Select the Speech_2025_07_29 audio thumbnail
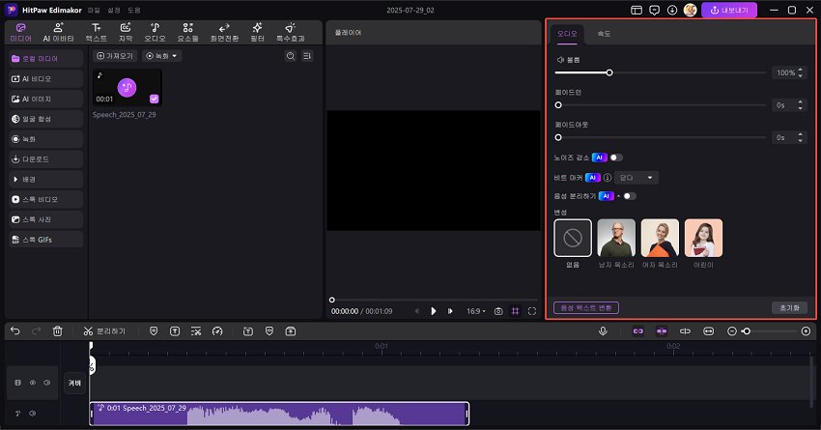Image resolution: width=821 pixels, height=430 pixels. coord(127,88)
